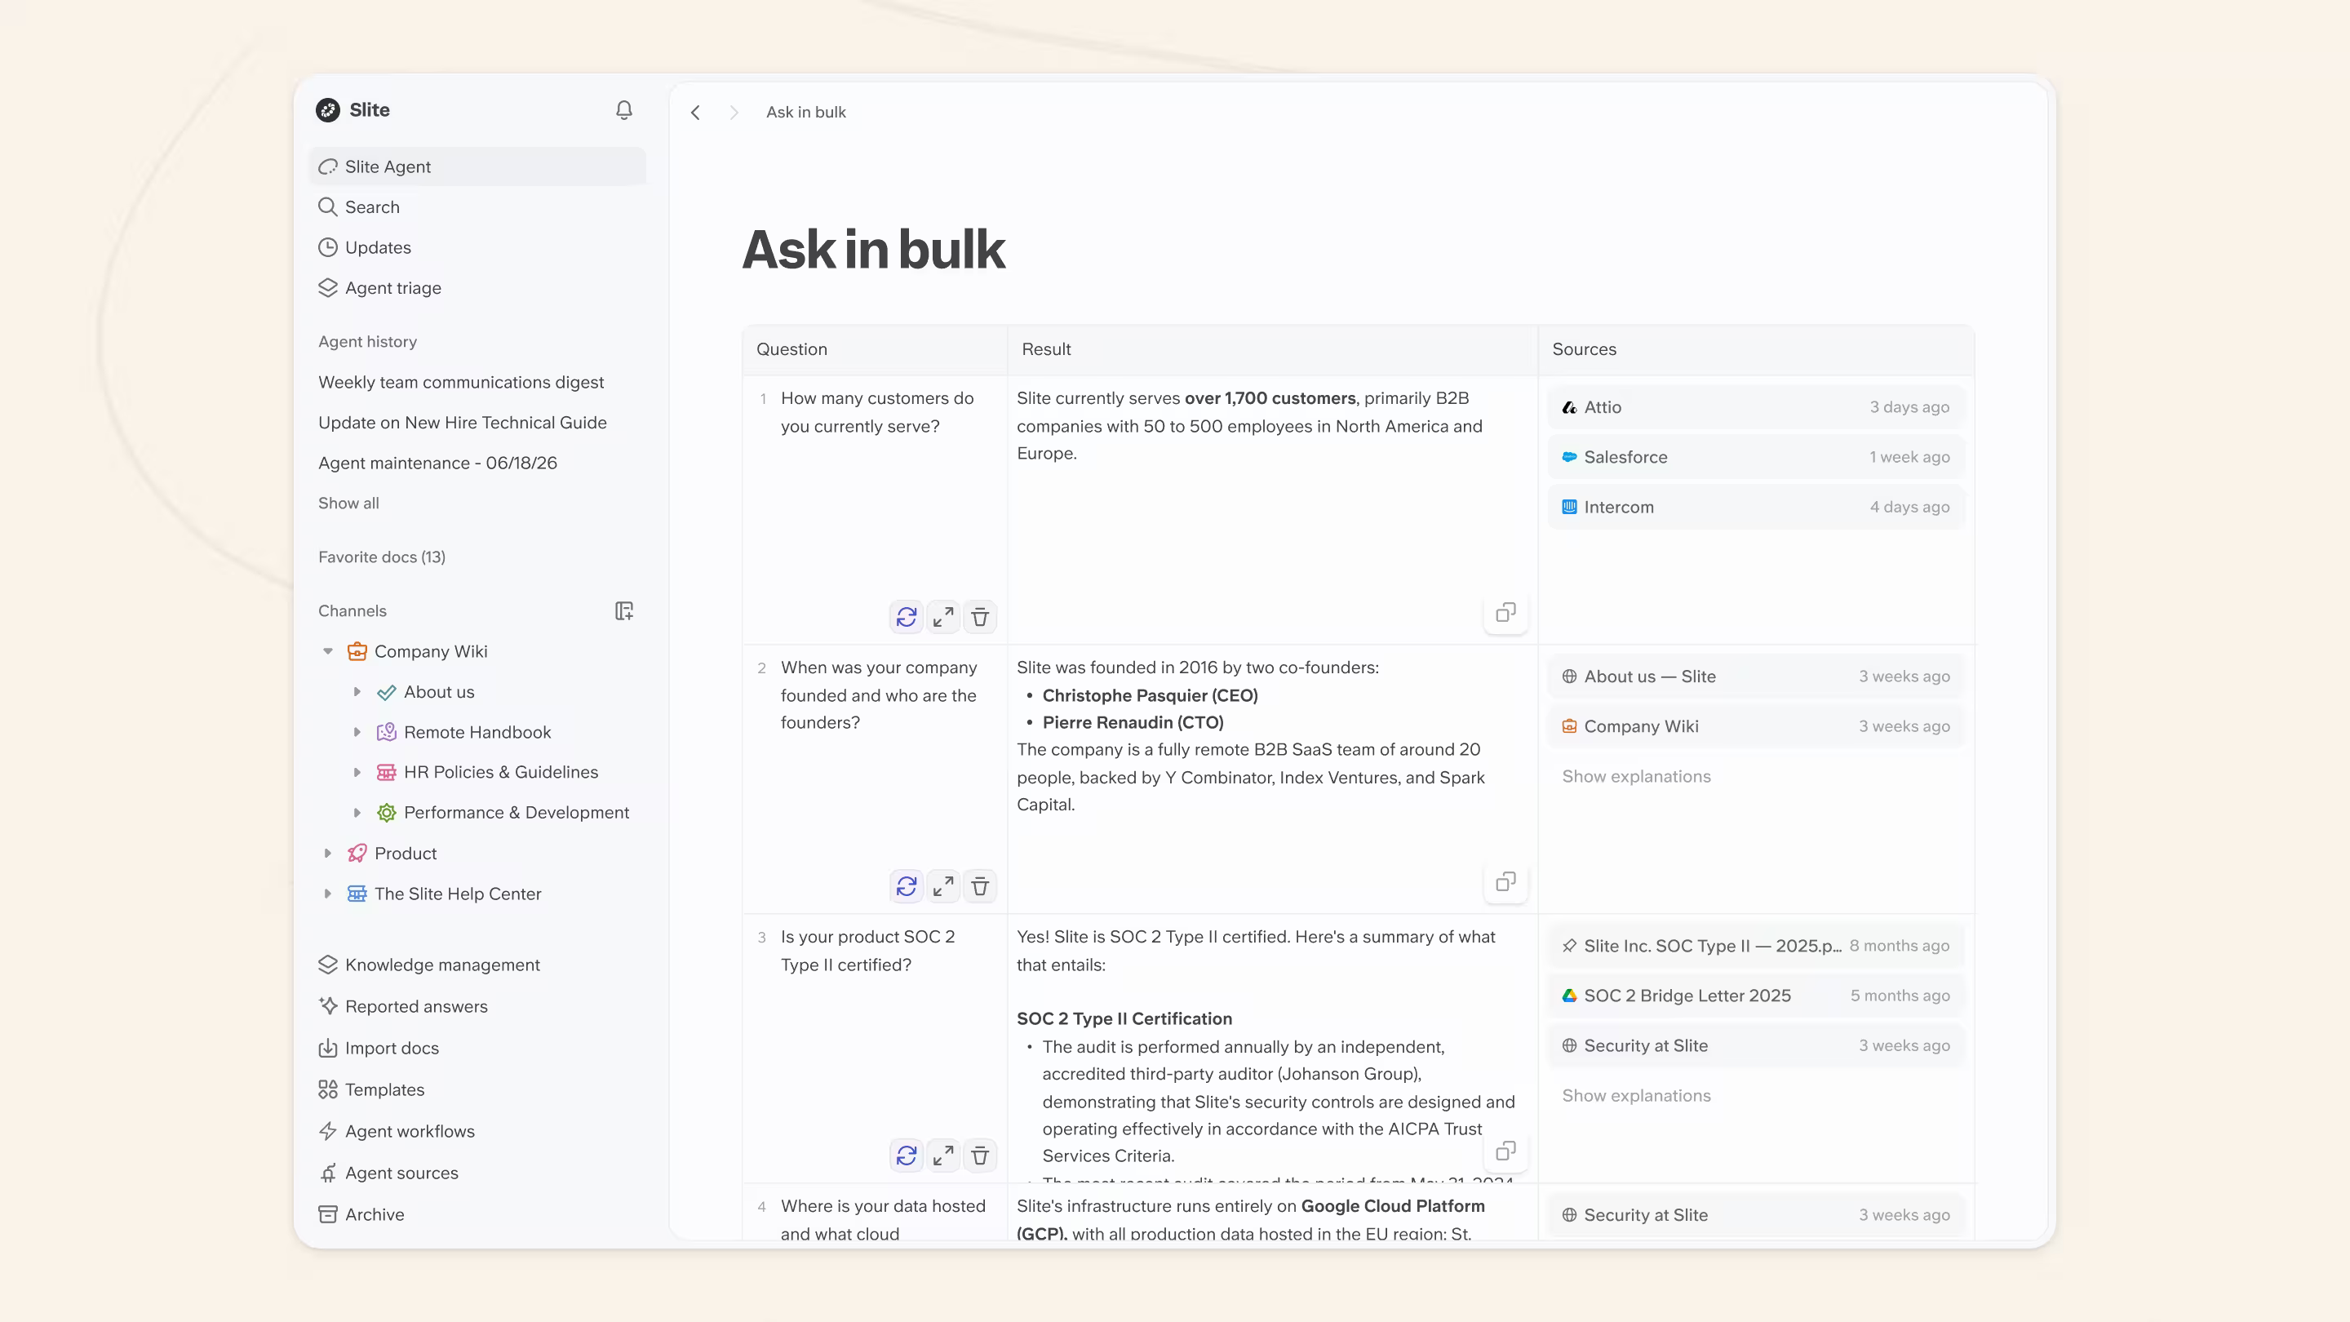The image size is (2350, 1322).
Task: Show explanations for SOC 2 sources
Action: [1636, 1096]
